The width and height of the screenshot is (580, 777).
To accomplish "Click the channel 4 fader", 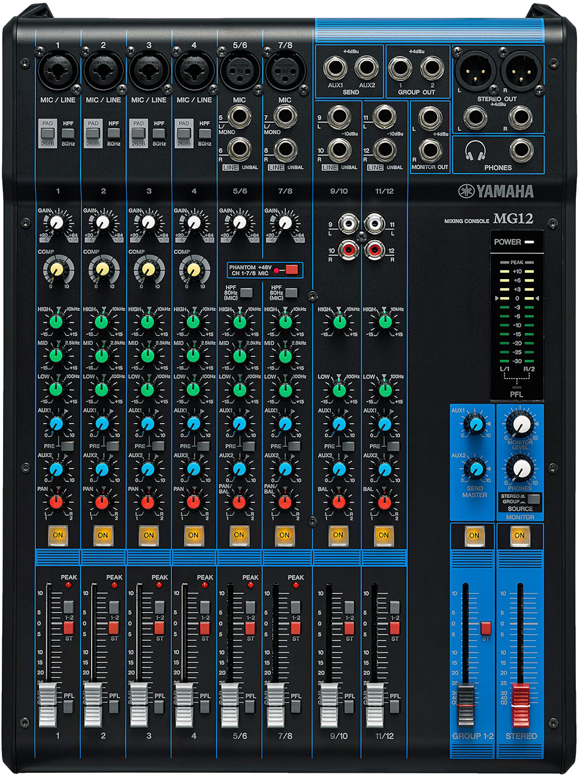I will pyautogui.click(x=184, y=704).
